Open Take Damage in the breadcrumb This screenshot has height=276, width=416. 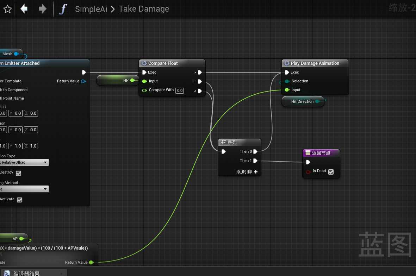[x=144, y=9]
